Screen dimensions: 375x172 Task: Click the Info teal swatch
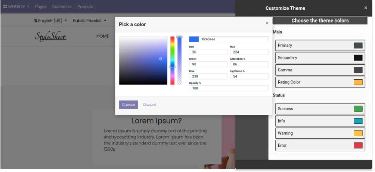click(x=358, y=121)
